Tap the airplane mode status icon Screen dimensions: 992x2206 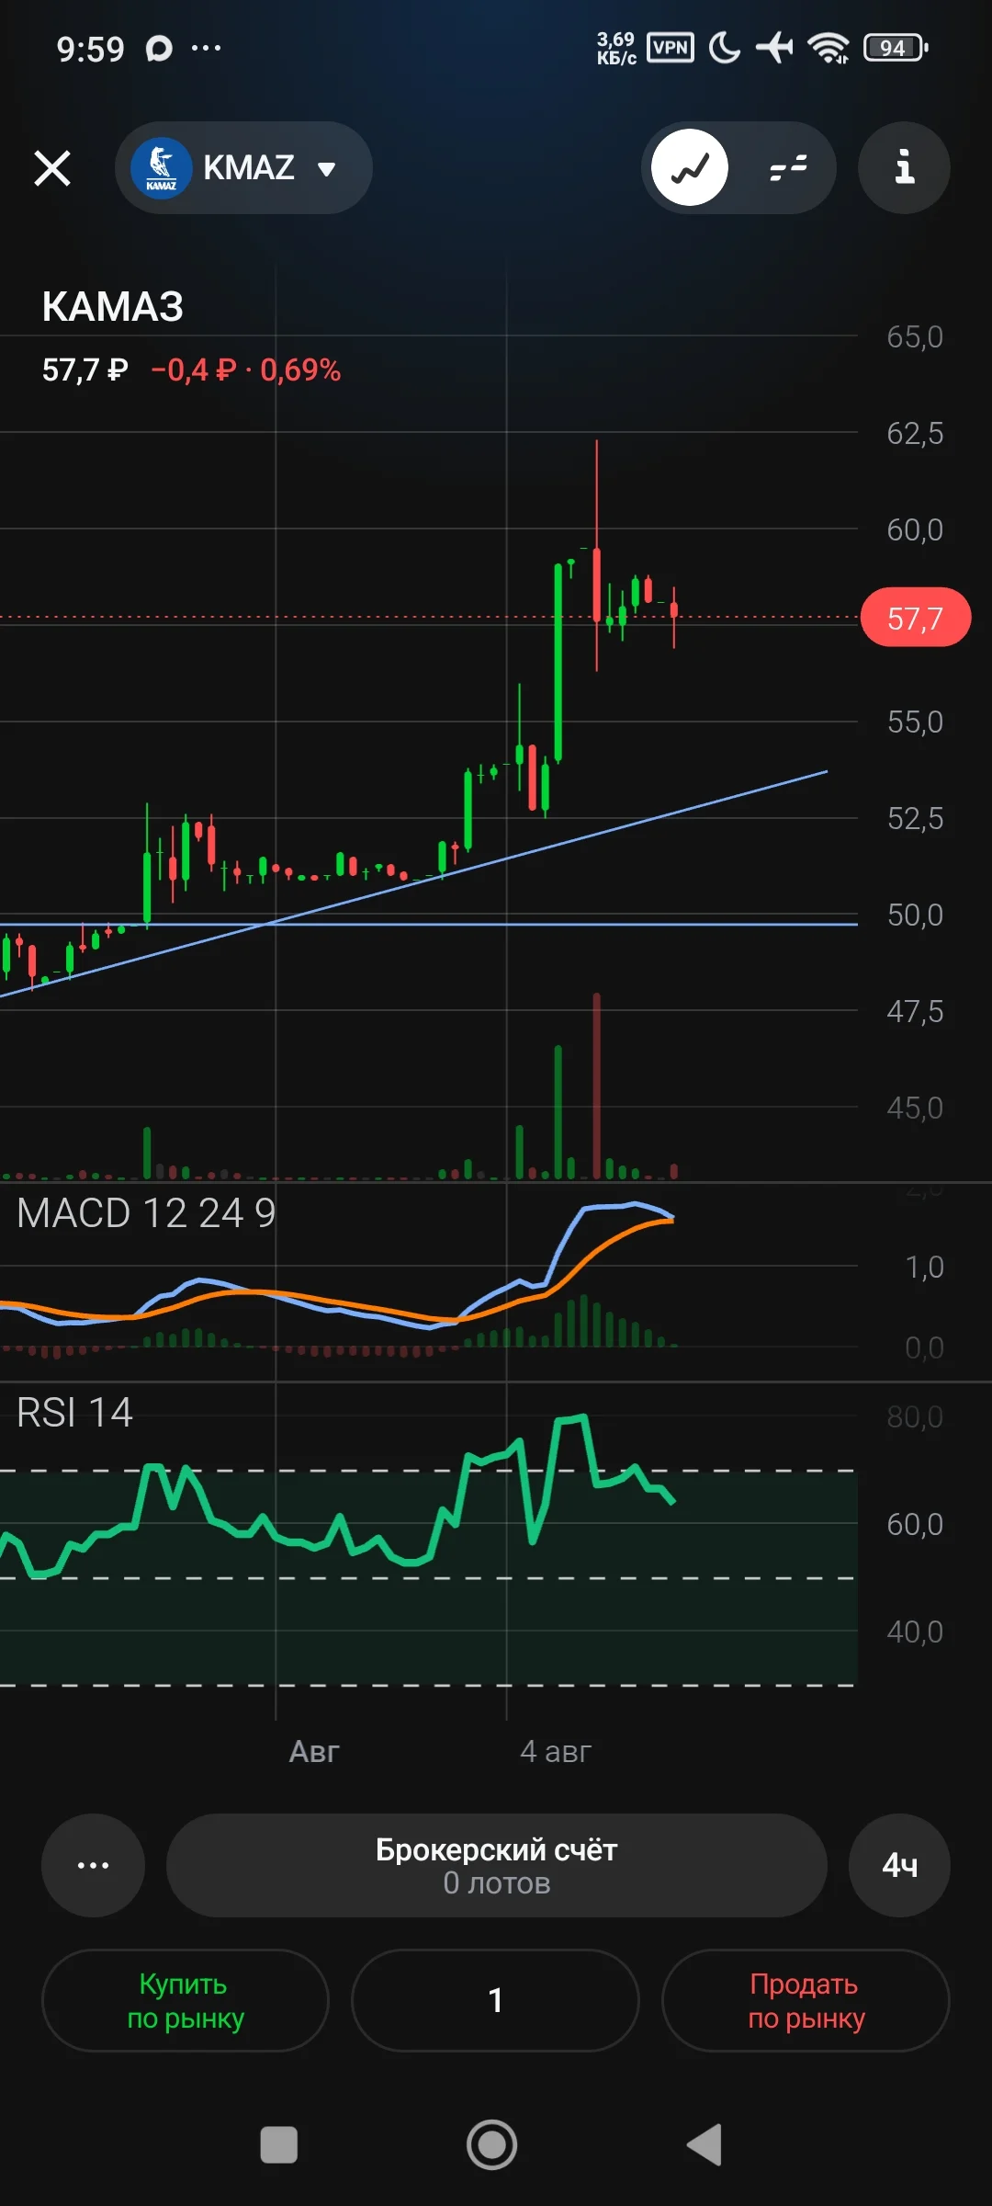pyautogui.click(x=774, y=48)
